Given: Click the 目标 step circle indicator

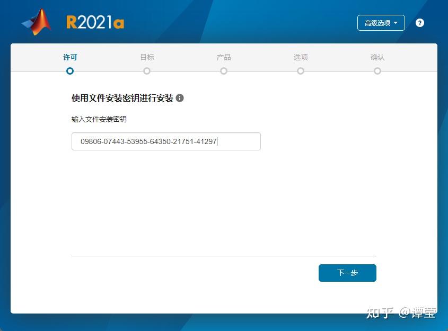Looking at the screenshot, I should [x=146, y=70].
